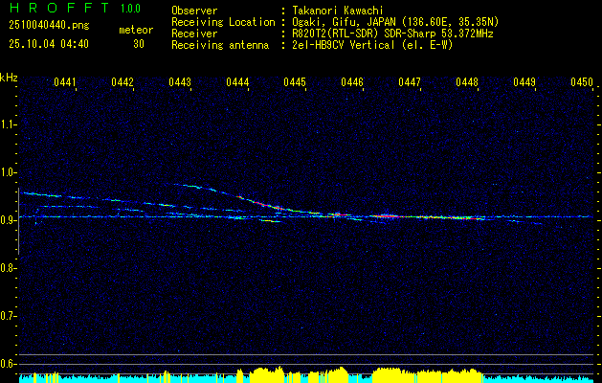Click the 0445 time marker
This screenshot has width=602, height=383.
(295, 83)
